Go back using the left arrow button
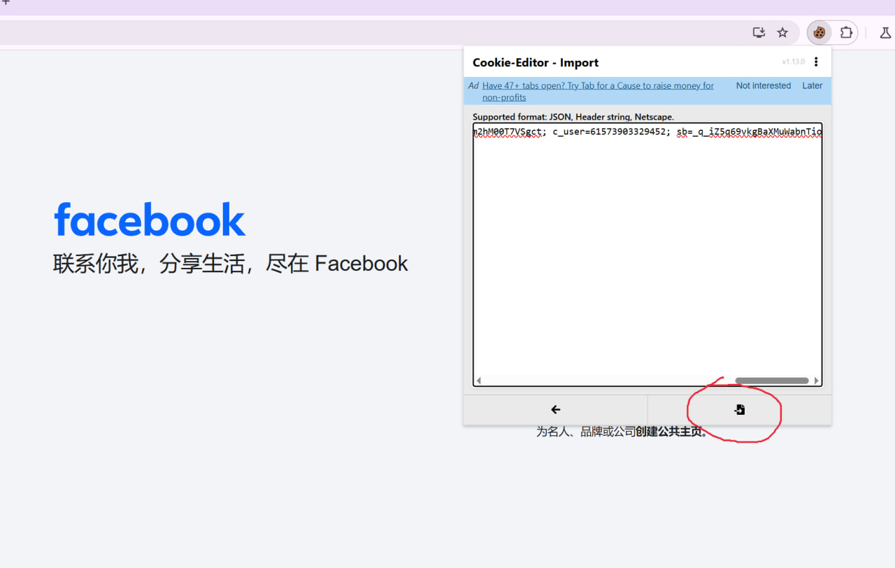 555,410
